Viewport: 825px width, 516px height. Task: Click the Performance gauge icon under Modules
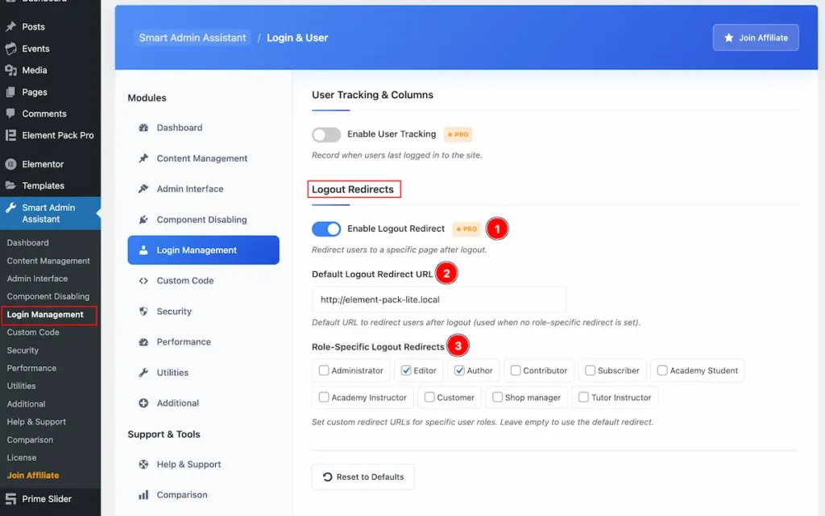[143, 342]
